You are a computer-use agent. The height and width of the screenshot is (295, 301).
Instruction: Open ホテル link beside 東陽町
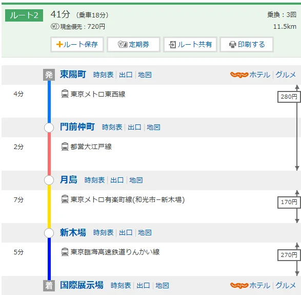point(260,75)
